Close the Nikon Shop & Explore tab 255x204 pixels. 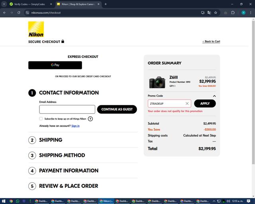click(x=98, y=4)
